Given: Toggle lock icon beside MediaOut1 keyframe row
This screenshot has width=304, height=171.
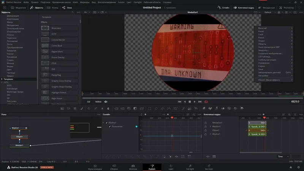Looking at the screenshot, I should click(x=206, y=123).
